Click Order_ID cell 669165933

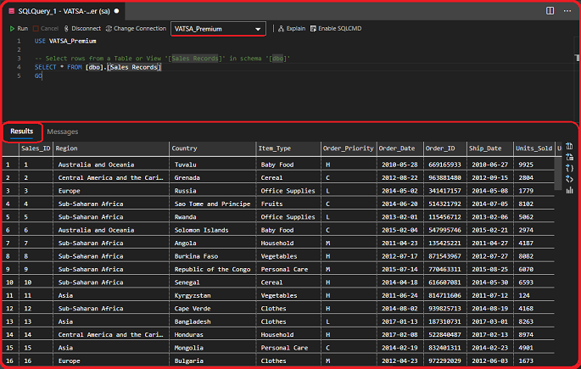coord(445,165)
